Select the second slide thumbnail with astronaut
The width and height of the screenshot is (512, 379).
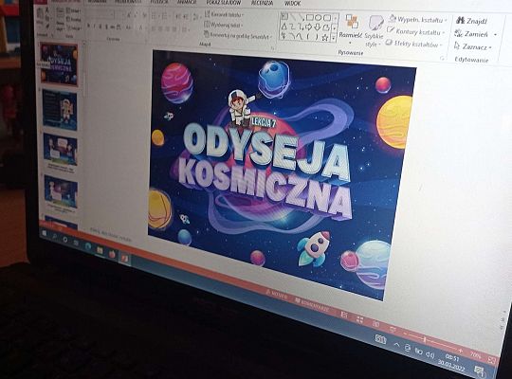(60, 110)
